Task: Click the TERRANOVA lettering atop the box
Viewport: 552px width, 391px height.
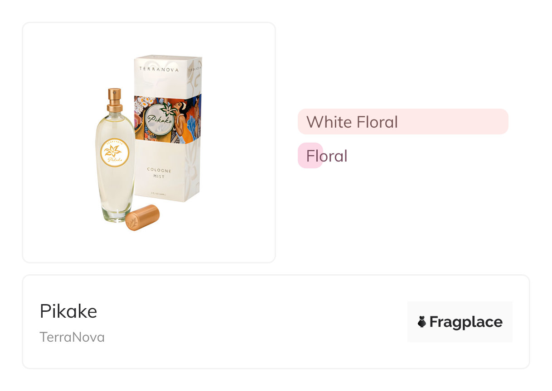Action: pyautogui.click(x=159, y=70)
